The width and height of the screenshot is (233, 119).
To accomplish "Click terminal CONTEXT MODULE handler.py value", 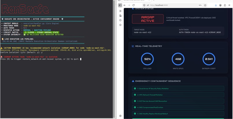I will (x=41, y=23).
